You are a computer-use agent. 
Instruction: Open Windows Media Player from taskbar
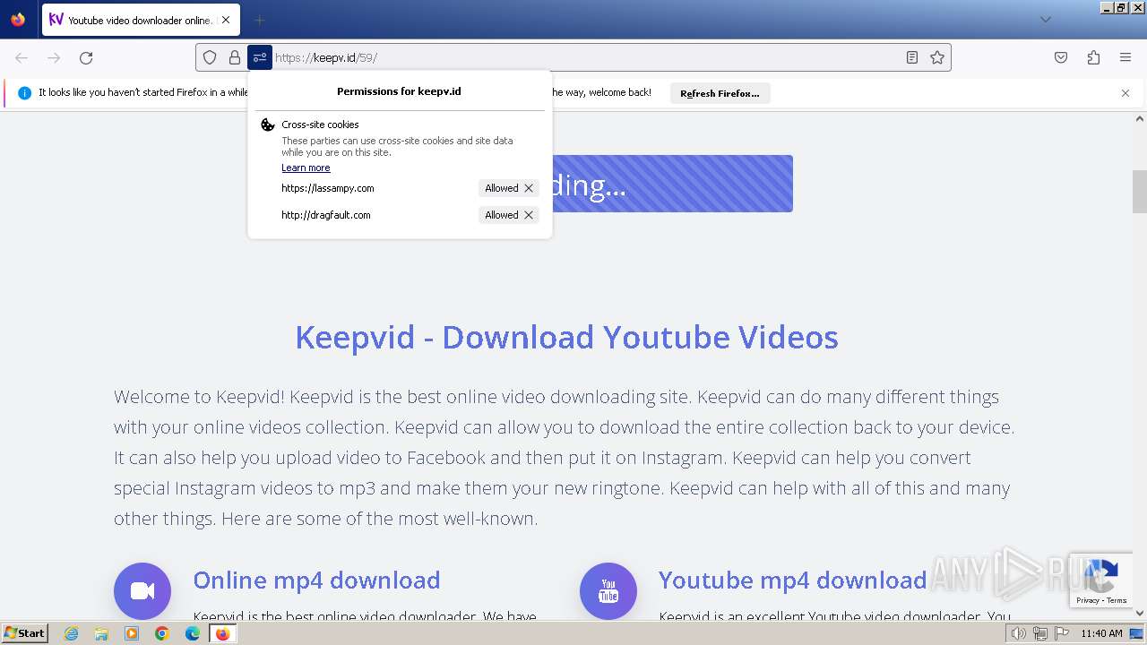point(132,633)
